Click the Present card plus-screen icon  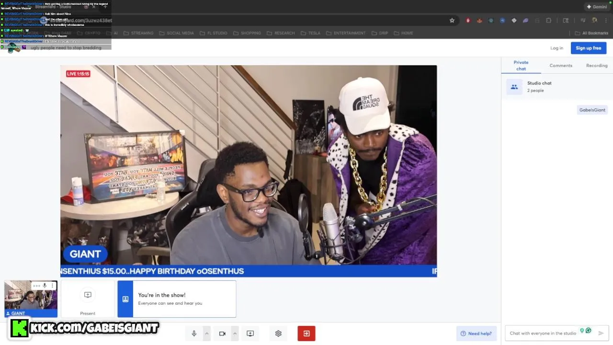88,295
